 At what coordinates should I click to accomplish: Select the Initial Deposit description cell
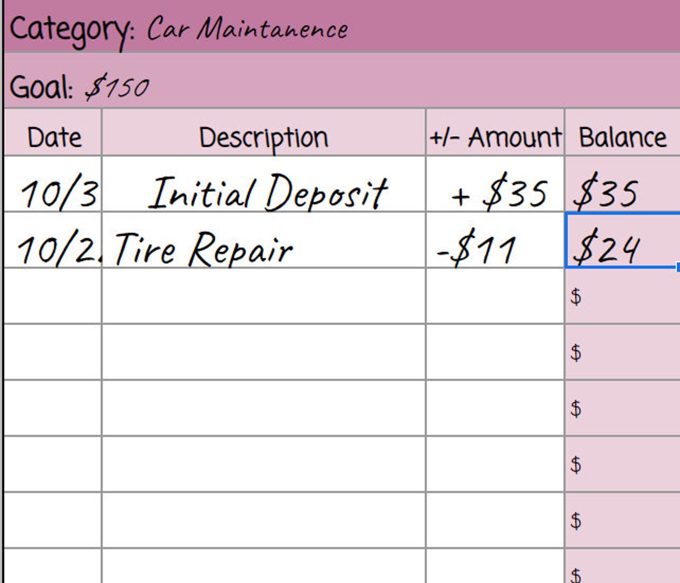coord(264,184)
